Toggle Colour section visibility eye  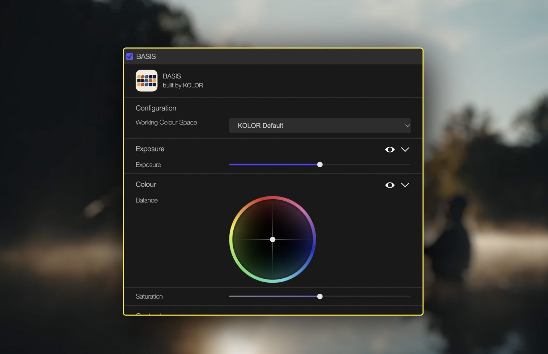click(390, 185)
